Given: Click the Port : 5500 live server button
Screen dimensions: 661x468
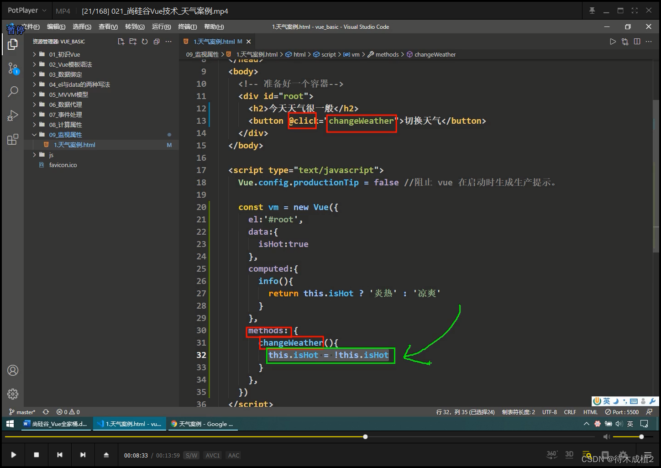Looking at the screenshot, I should [622, 412].
